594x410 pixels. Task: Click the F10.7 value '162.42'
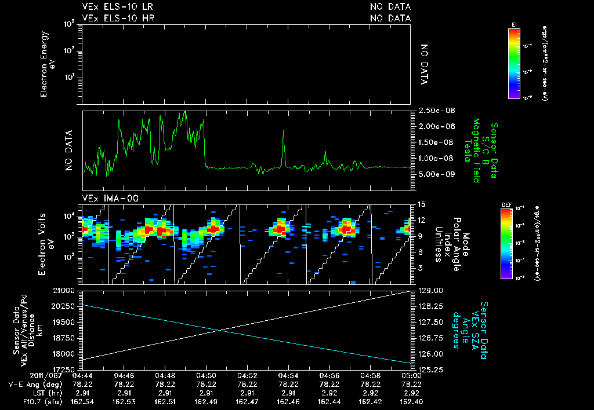coord(370,402)
